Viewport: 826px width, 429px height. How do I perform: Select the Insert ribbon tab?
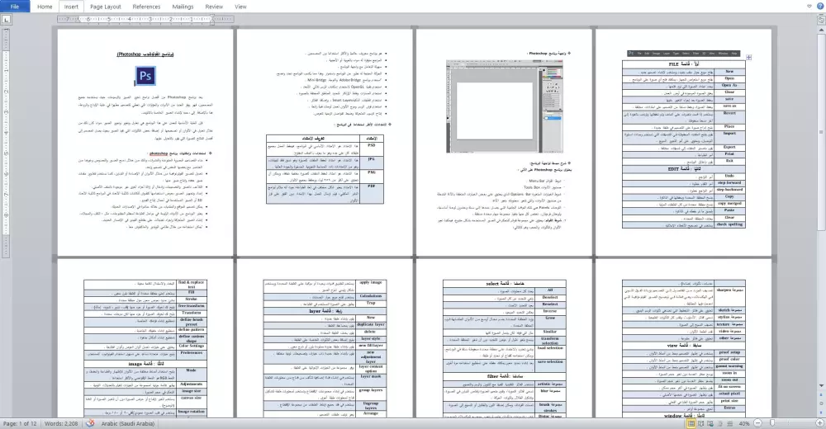pos(71,7)
